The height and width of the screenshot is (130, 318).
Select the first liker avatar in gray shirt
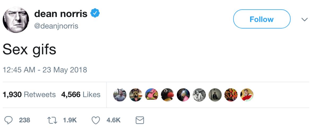pos(120,95)
